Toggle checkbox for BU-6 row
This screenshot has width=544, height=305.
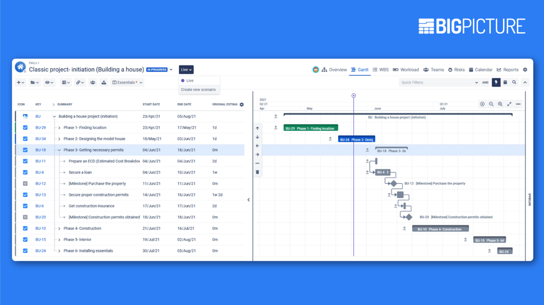click(25, 206)
